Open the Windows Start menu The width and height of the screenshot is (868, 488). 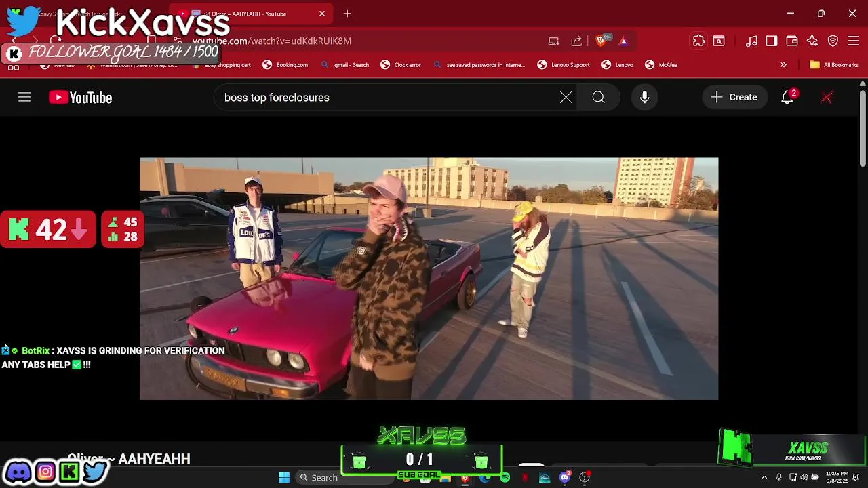pyautogui.click(x=284, y=477)
